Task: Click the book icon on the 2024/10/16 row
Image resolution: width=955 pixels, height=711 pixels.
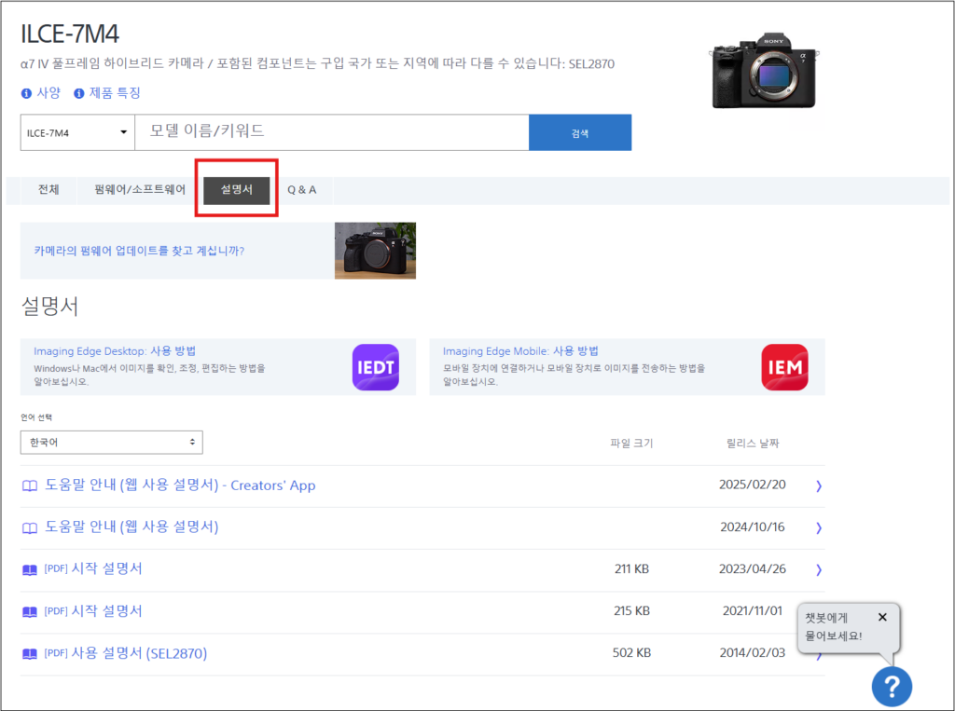Action: tap(29, 527)
